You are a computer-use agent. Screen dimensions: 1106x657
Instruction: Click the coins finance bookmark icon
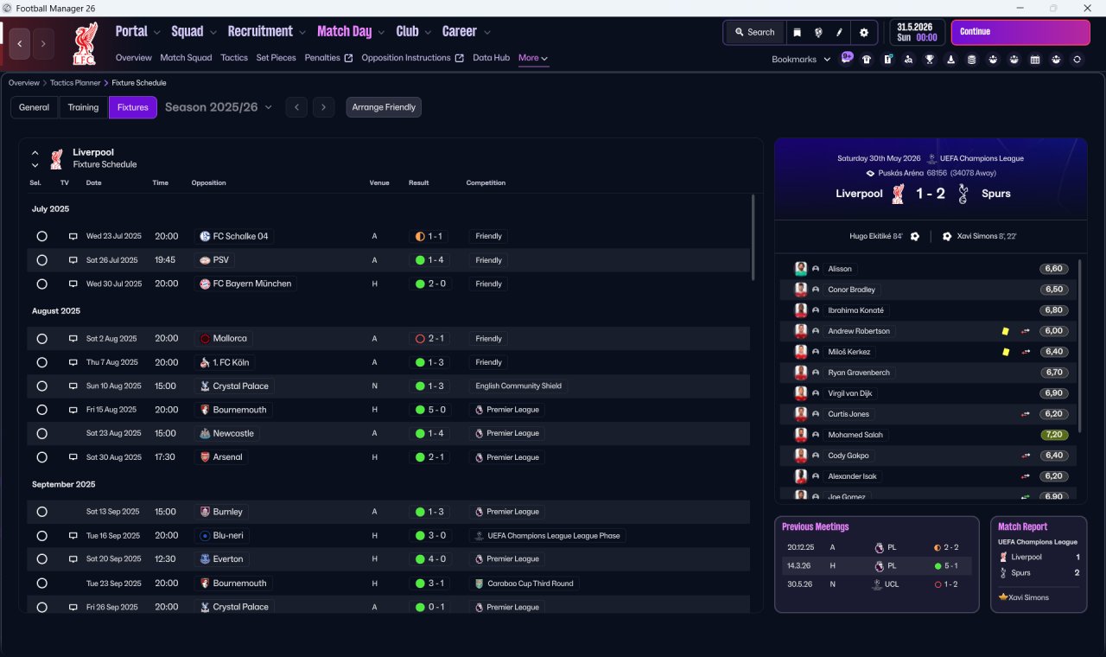pos(971,60)
